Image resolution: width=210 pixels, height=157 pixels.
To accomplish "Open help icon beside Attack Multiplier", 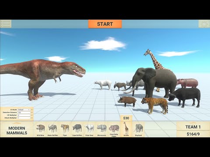I will click(x=32, y=118).
